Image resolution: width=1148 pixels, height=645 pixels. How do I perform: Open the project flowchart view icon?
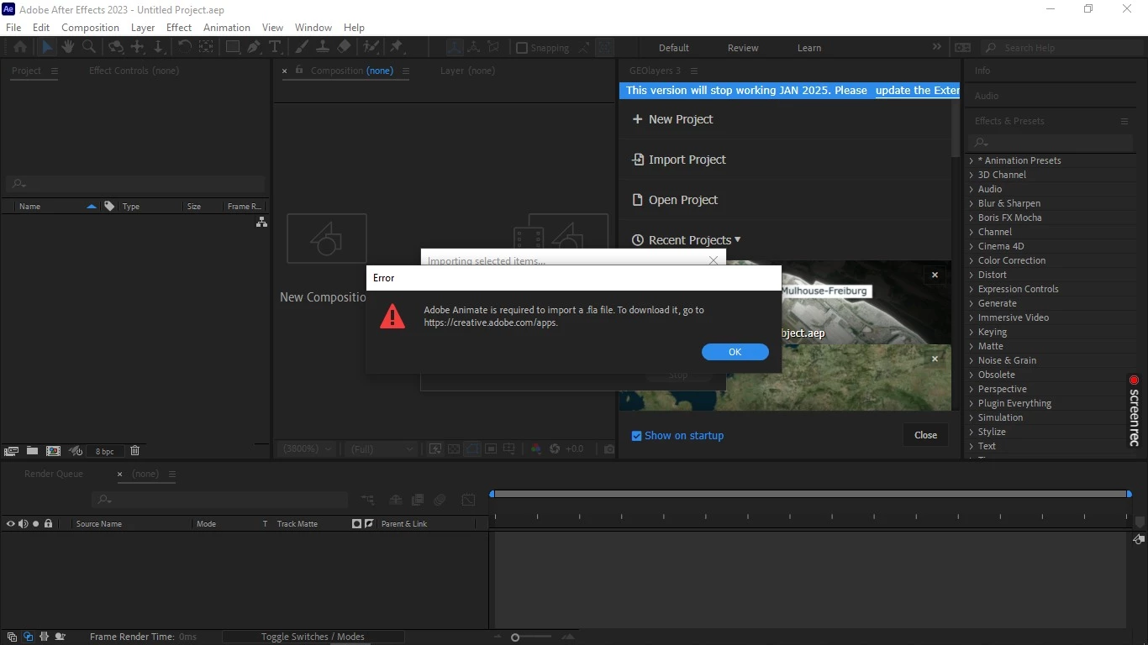click(x=261, y=222)
